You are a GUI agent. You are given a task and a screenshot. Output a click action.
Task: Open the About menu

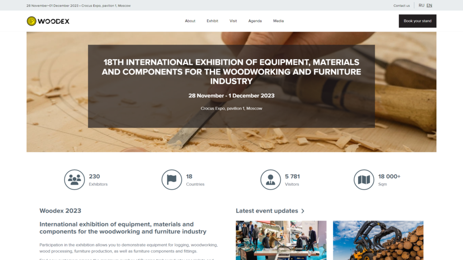(190, 21)
